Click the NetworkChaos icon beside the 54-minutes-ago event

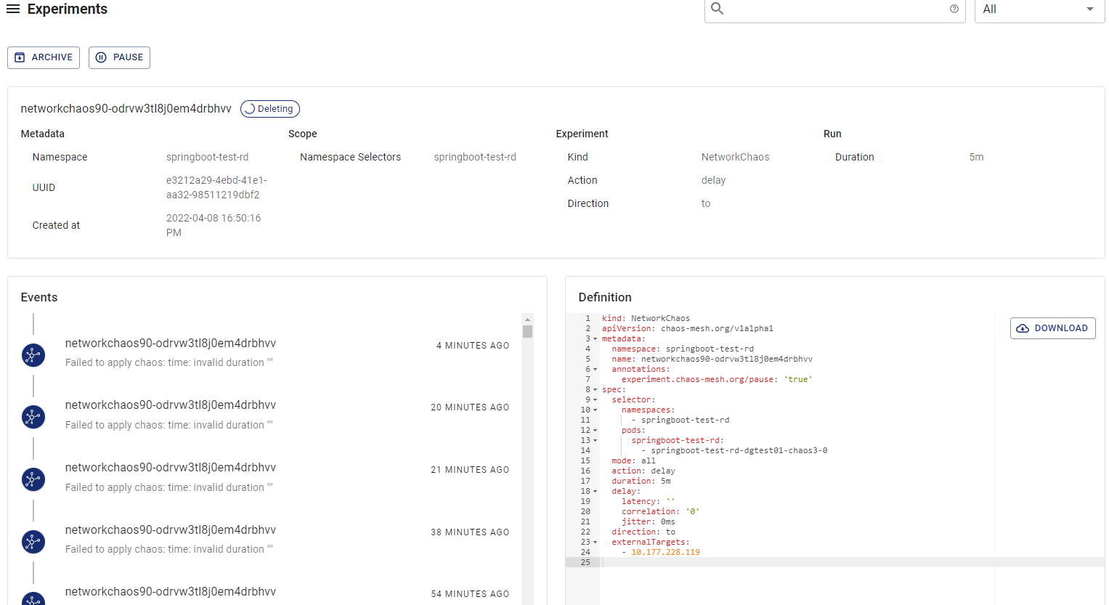(x=33, y=601)
